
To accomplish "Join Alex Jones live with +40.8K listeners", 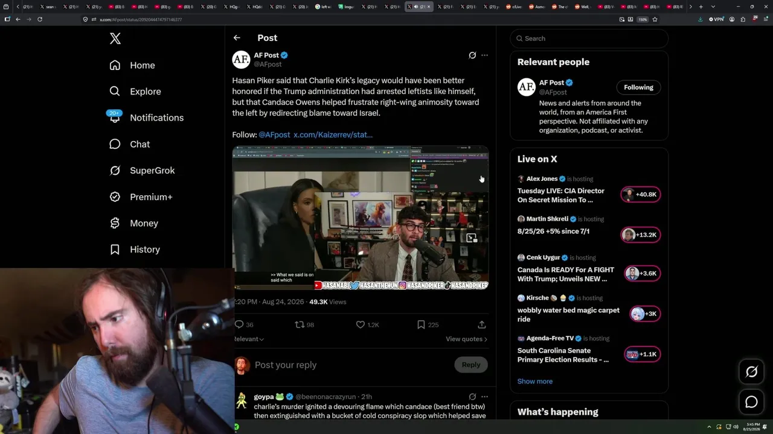I will (x=641, y=195).
